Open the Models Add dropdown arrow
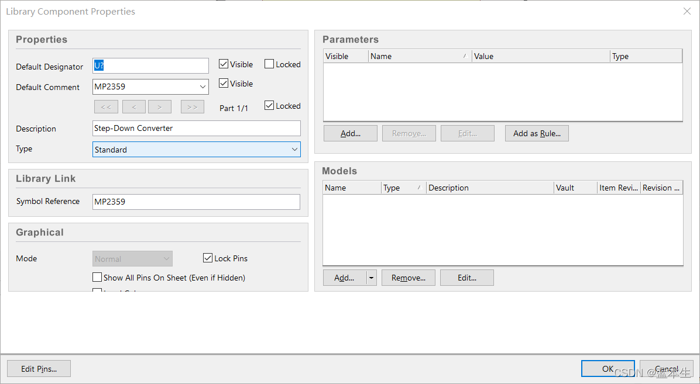Image resolution: width=700 pixels, height=384 pixels. click(x=372, y=278)
